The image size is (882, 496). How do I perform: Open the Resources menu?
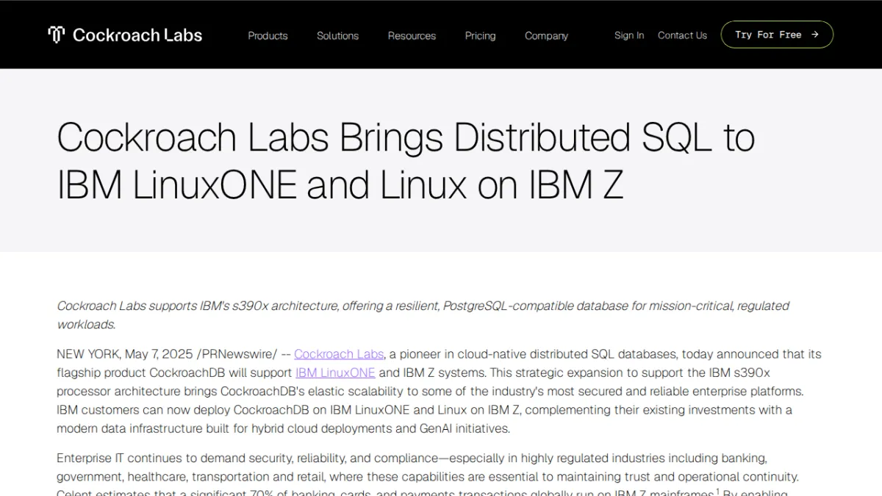click(412, 35)
